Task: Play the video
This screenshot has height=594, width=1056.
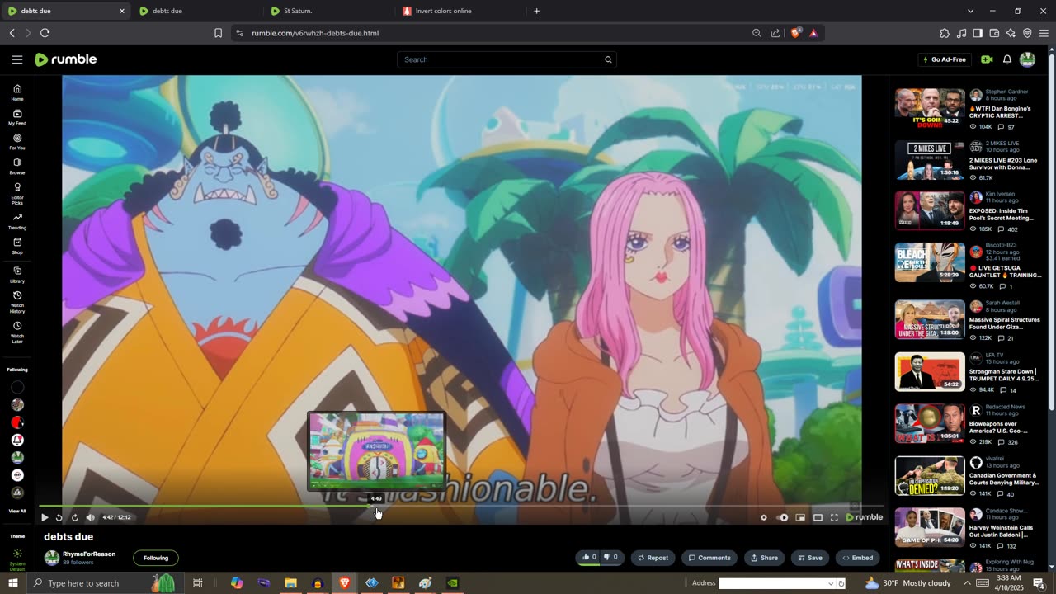Action: 45,517
